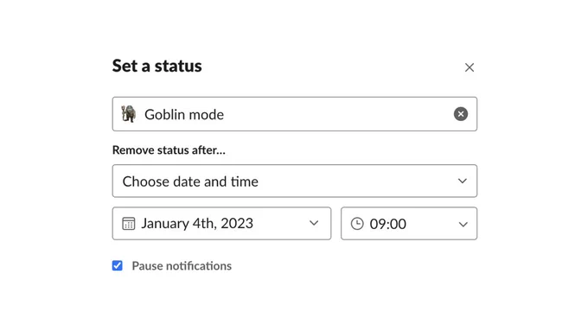
Task: Open the Choose date and time dropdown
Action: pyautogui.click(x=295, y=181)
